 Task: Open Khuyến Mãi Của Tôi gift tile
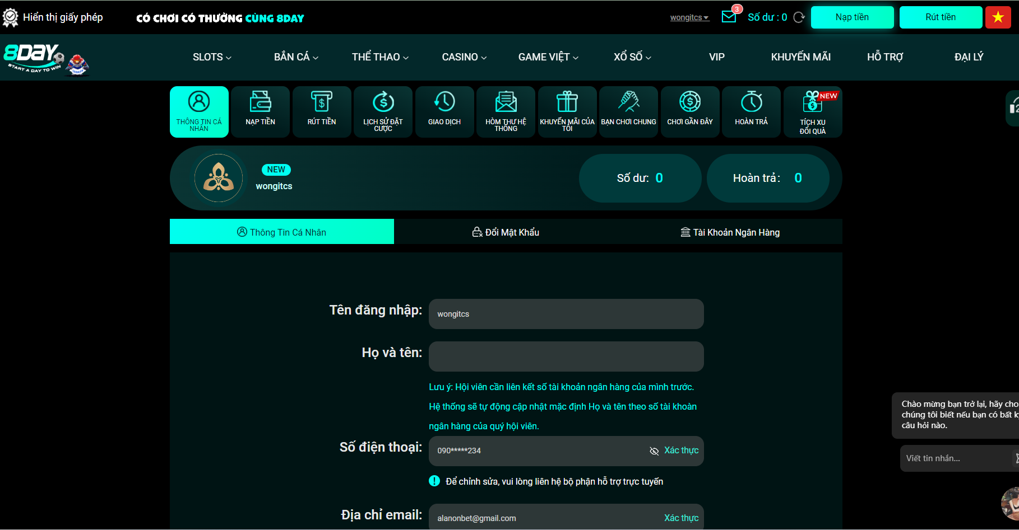pos(567,112)
